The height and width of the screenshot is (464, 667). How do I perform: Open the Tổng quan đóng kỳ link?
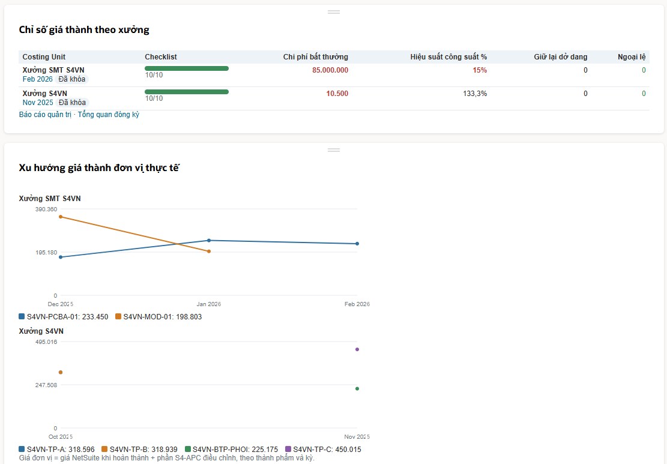pos(109,115)
